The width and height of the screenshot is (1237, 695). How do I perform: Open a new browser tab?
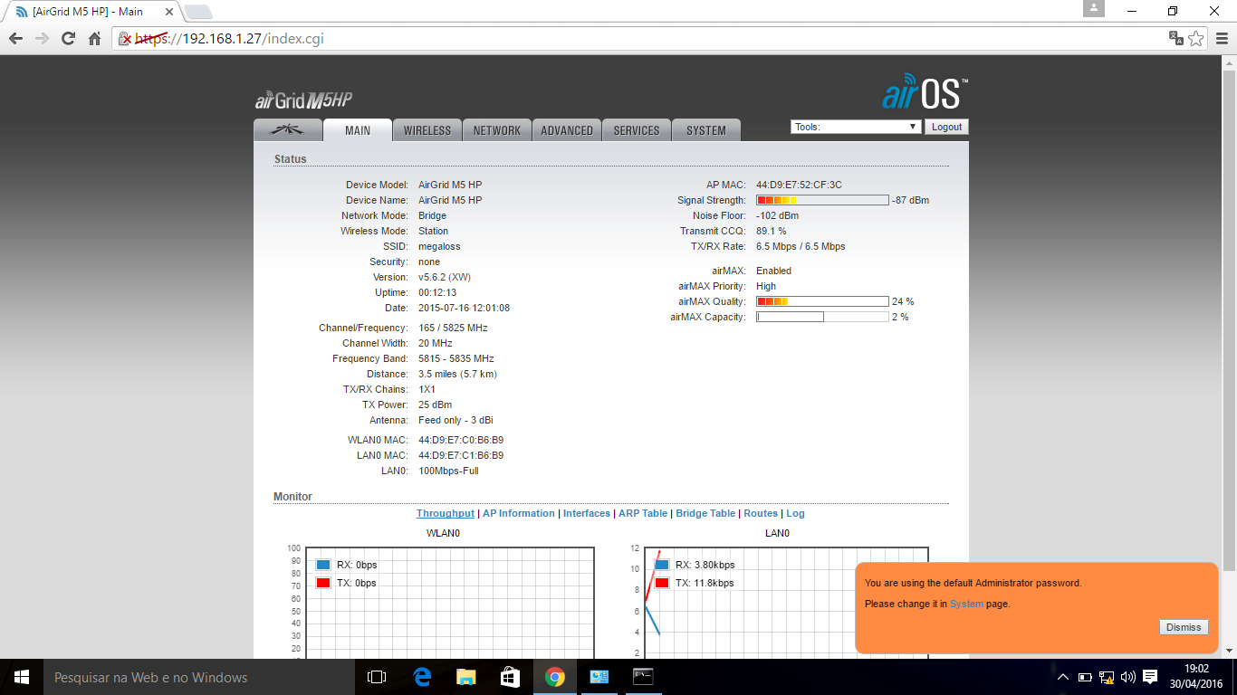(197, 12)
